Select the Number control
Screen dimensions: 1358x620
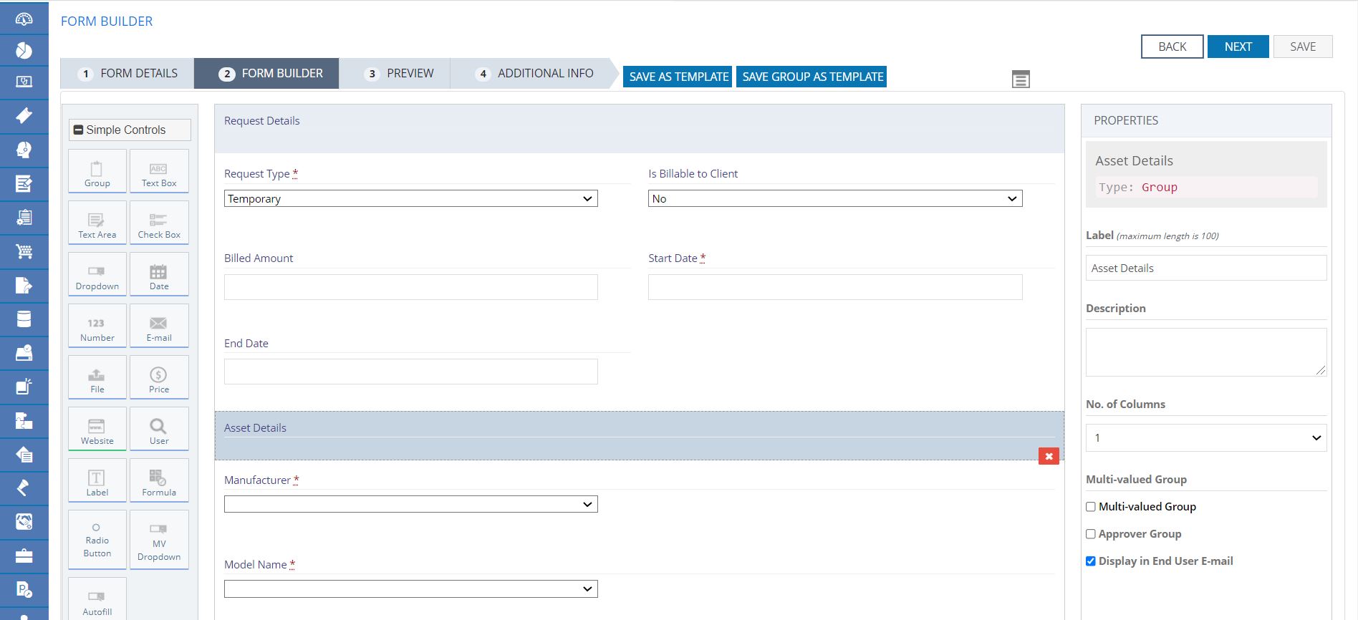pyautogui.click(x=97, y=326)
